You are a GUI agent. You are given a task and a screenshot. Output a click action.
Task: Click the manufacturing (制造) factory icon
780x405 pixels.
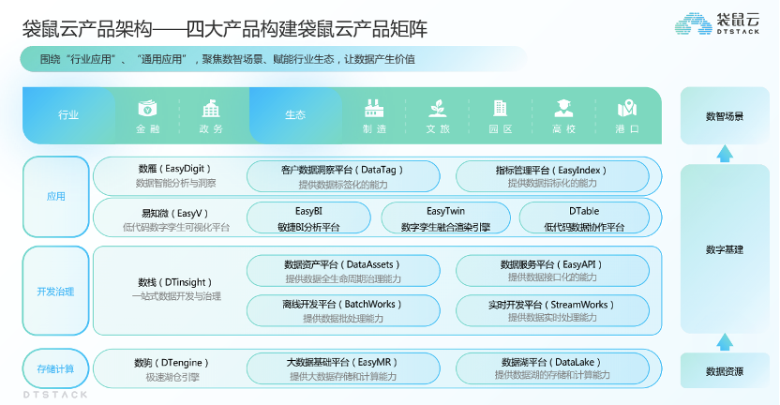(x=374, y=108)
